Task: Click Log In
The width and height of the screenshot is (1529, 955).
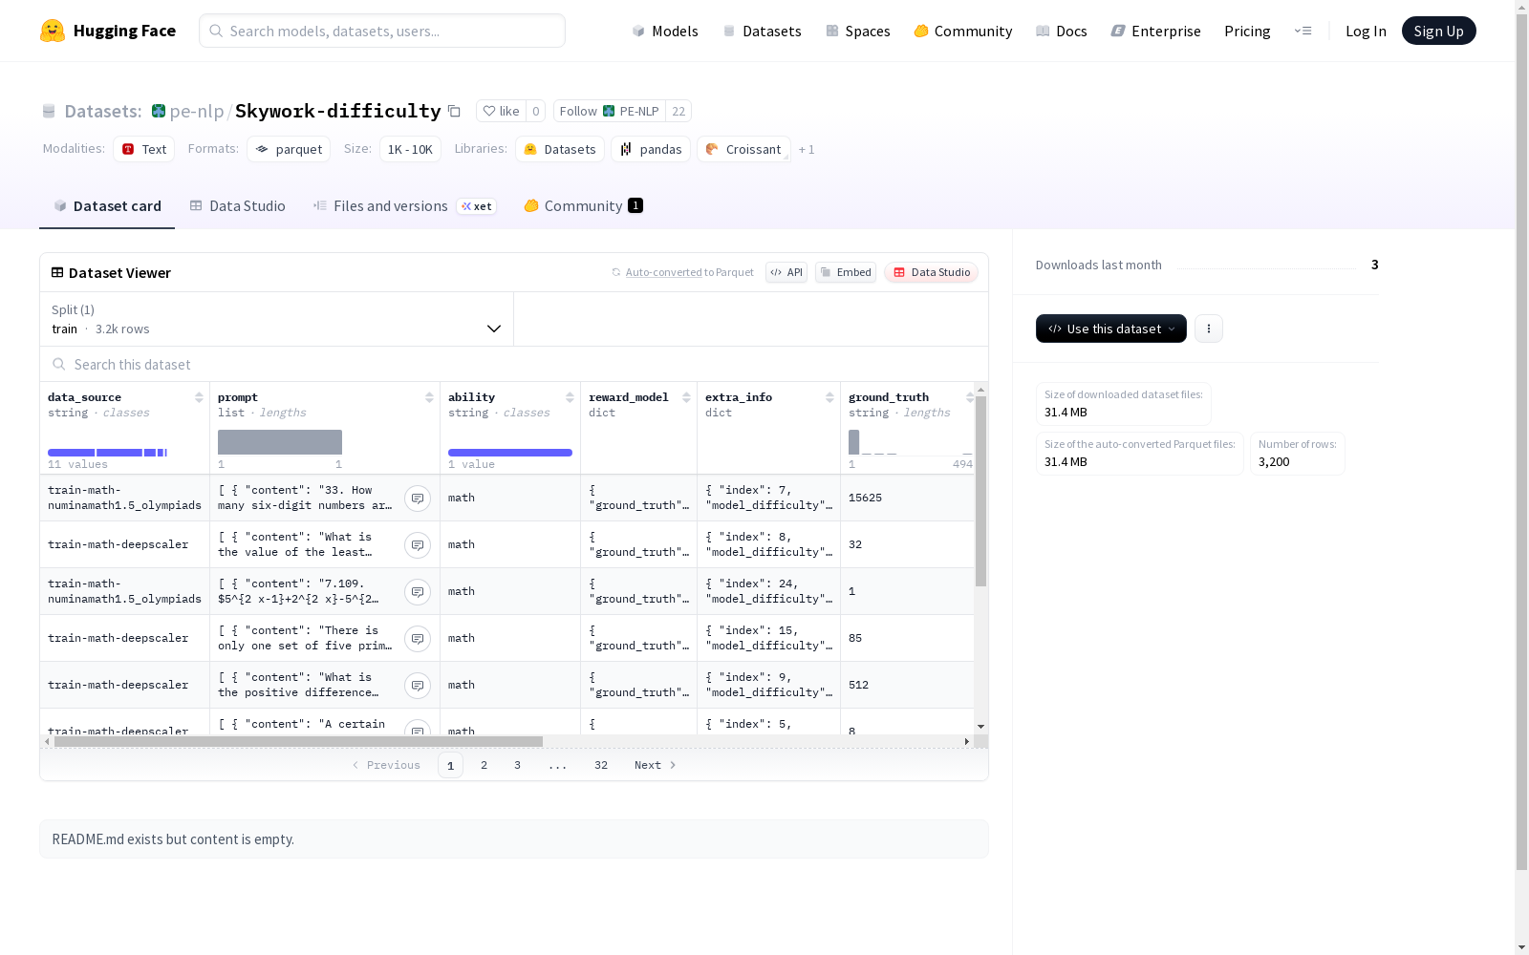Action: pos(1366,31)
